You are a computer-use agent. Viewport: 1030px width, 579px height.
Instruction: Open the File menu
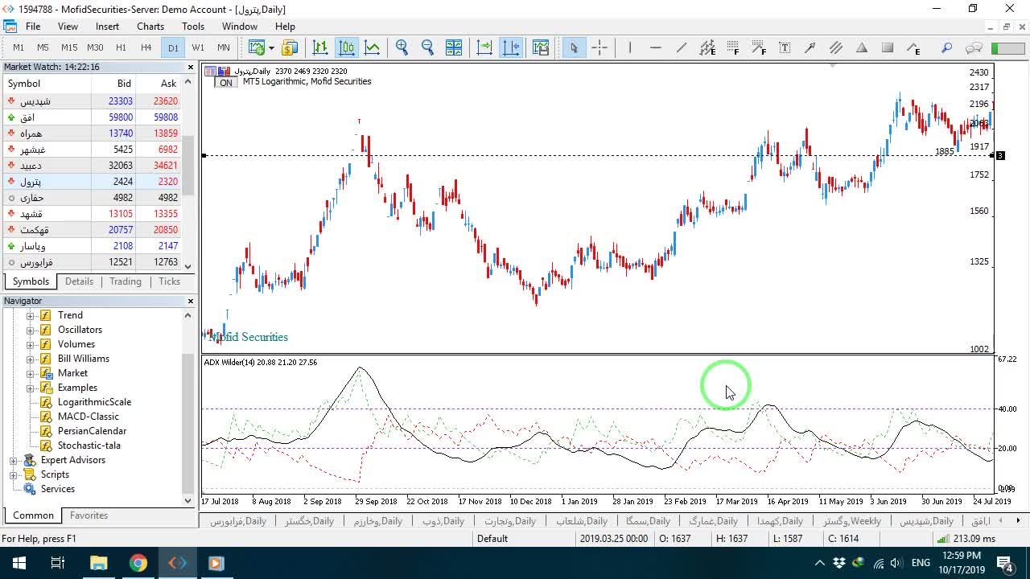point(33,27)
